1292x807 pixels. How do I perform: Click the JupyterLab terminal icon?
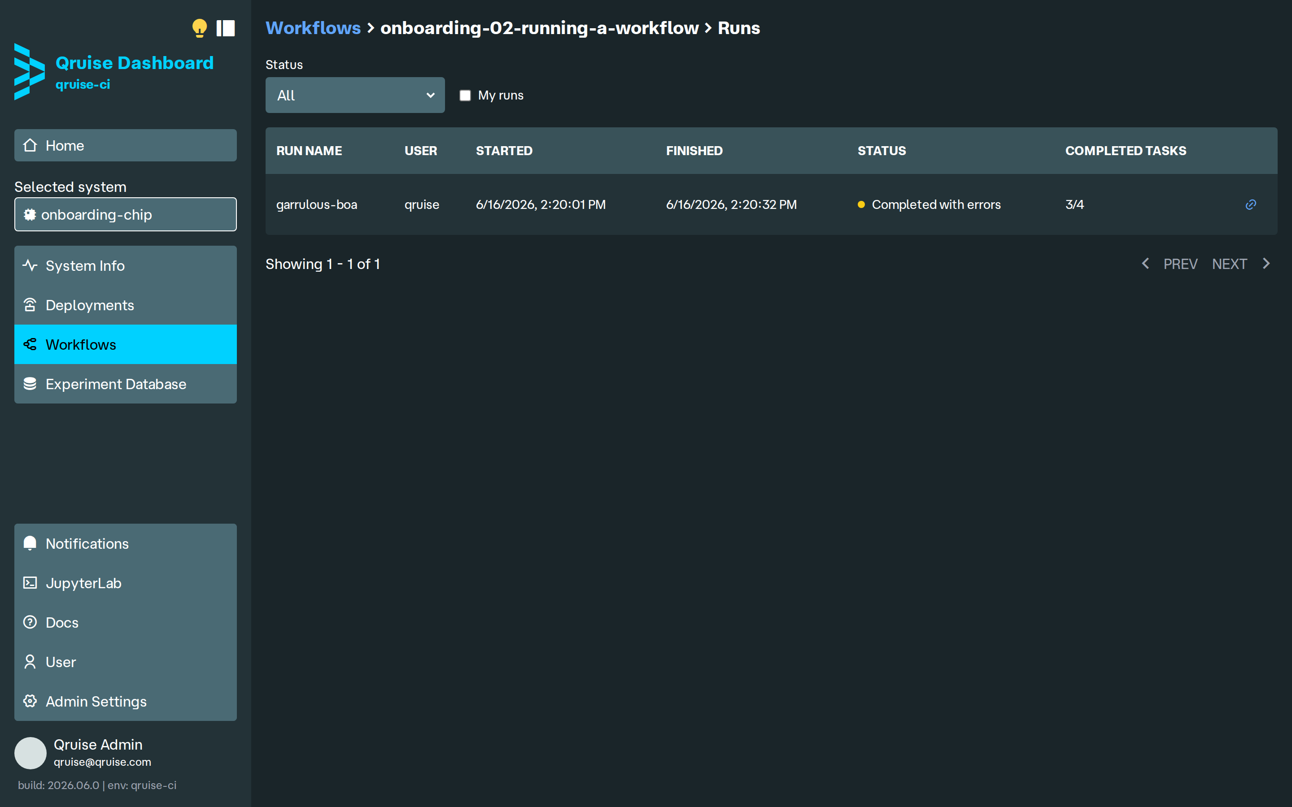coord(30,583)
